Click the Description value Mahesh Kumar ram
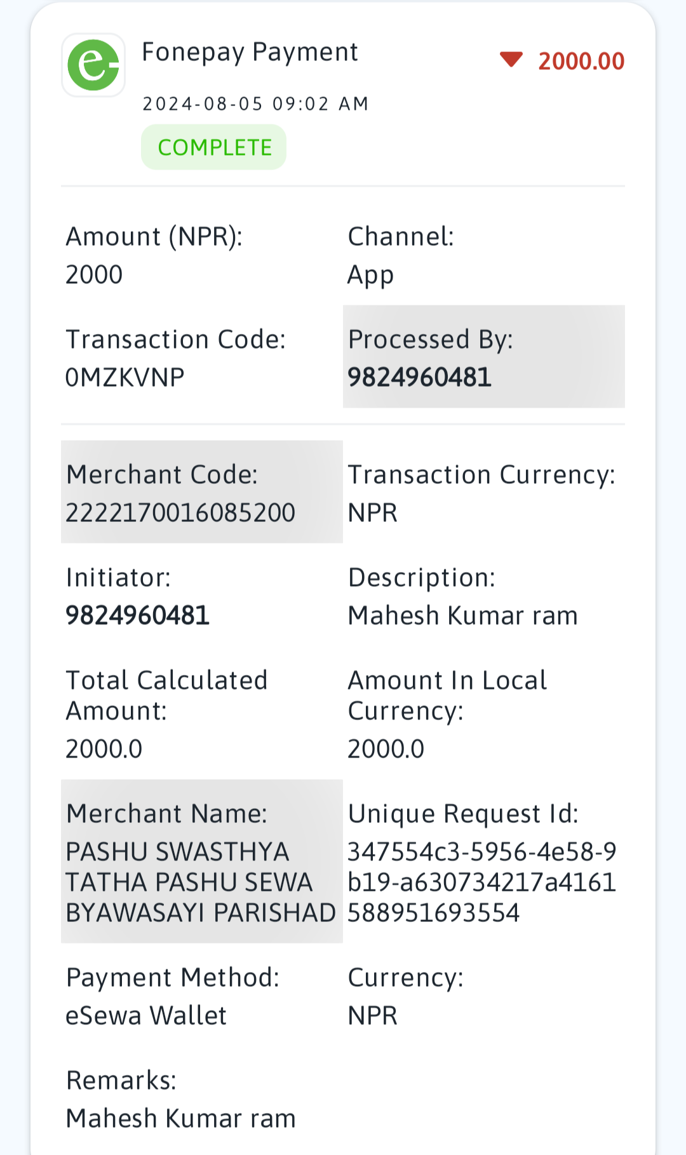The image size is (686, 1155). pos(462,615)
